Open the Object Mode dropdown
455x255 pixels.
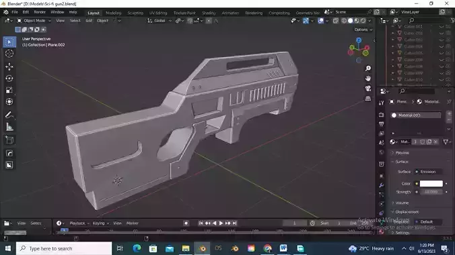pos(34,21)
